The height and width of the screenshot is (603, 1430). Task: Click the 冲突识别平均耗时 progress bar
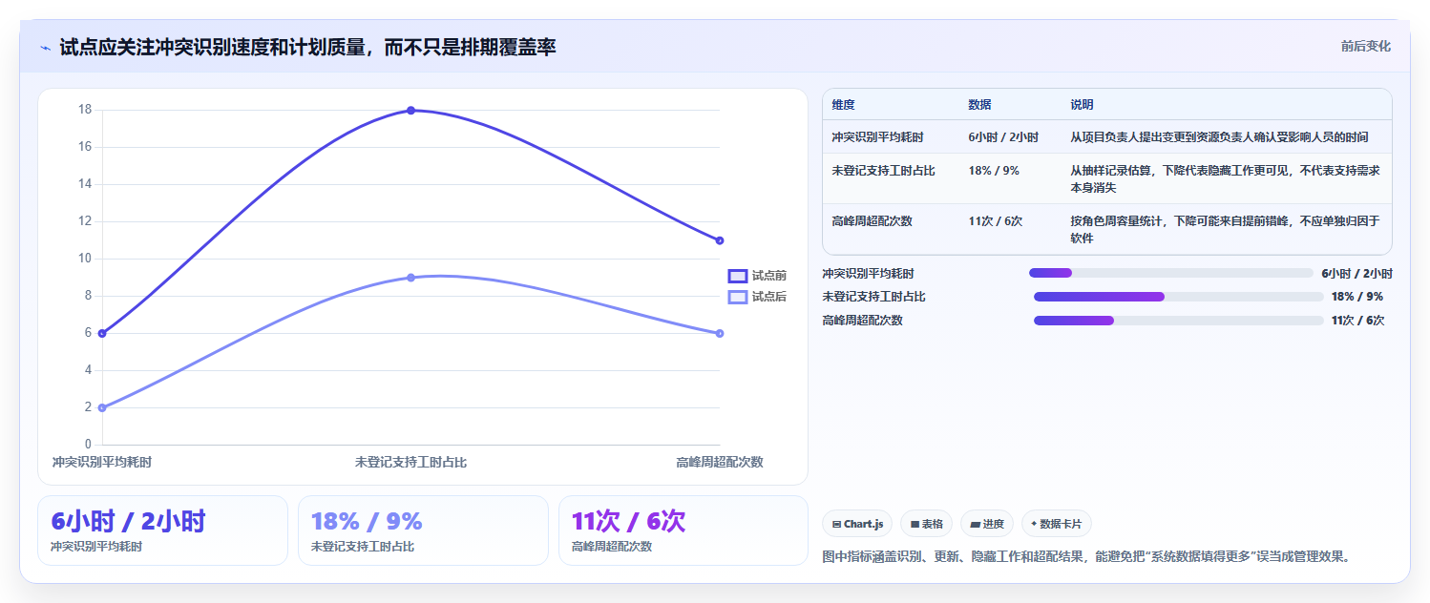pos(1171,273)
